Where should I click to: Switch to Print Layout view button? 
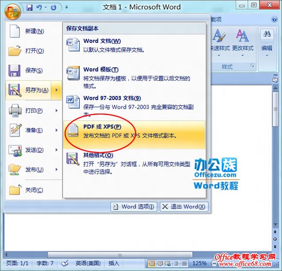152,264
